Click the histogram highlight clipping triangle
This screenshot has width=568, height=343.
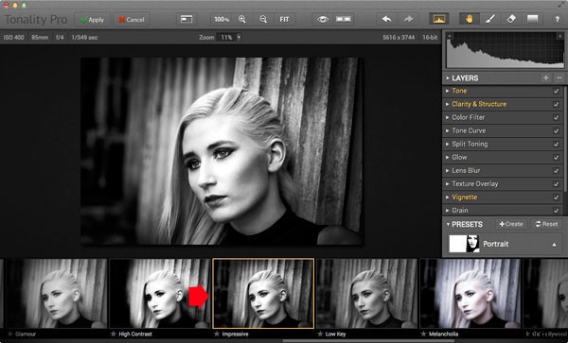click(560, 36)
